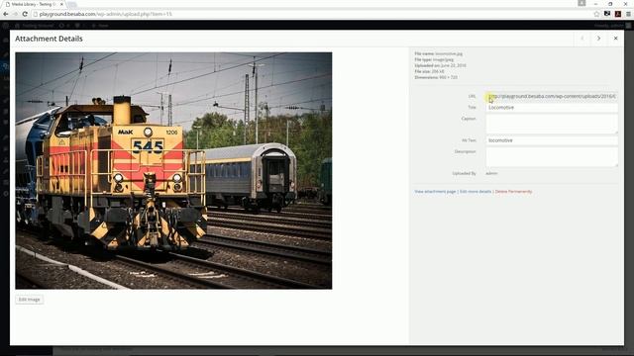Image resolution: width=634 pixels, height=356 pixels.
Task: Click the File name locomotive.jpg text
Action: (438, 53)
